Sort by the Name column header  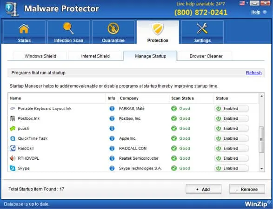point(57,98)
